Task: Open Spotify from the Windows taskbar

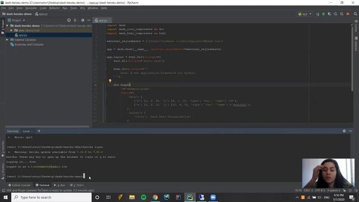Action: [144, 197]
